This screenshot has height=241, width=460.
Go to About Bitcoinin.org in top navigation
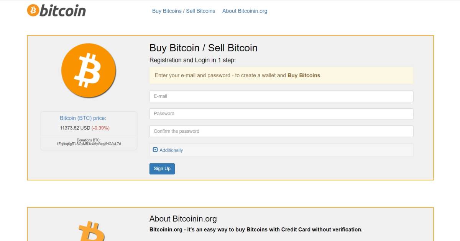(245, 11)
